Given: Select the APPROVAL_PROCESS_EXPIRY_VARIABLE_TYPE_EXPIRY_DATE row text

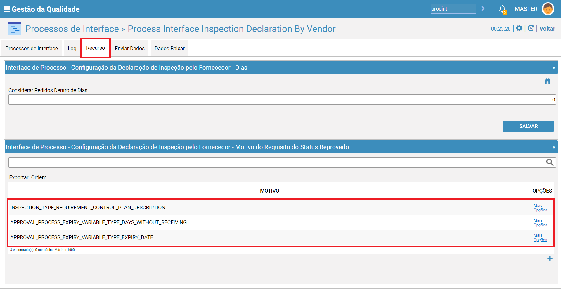Looking at the screenshot, I should tap(82, 237).
